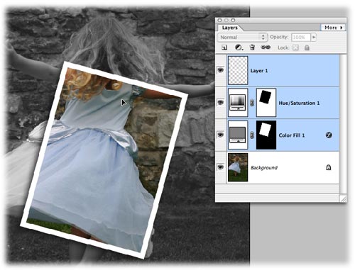The image size is (355, 270).
Task: Click the Layers panel vertical scrollbar
Action: point(343,124)
